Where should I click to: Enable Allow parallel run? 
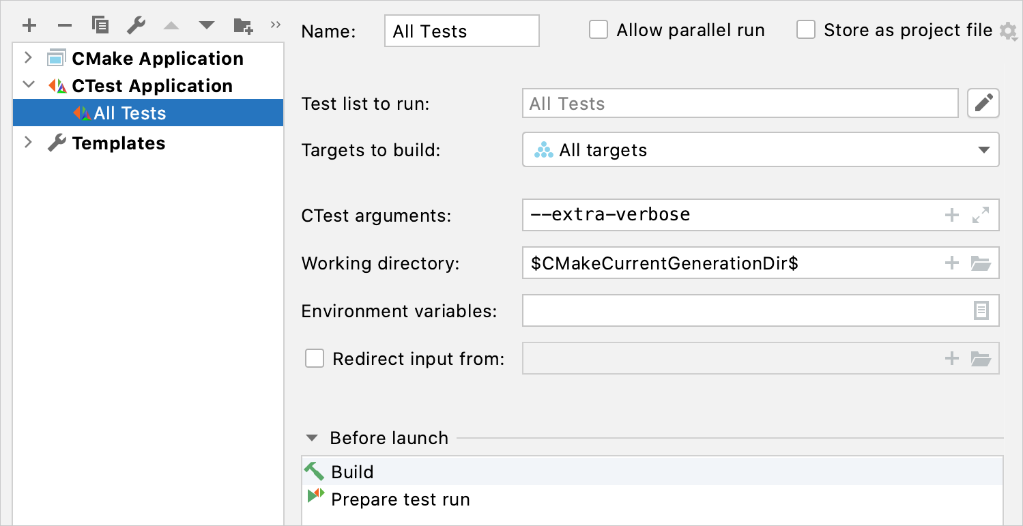point(599,29)
